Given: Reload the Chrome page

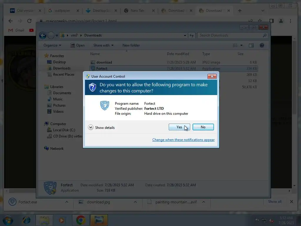Looking at the screenshot, I should click(x=29, y=21).
